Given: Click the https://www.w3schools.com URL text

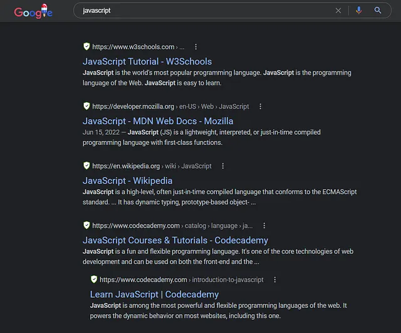Looking at the screenshot, I should click(133, 47).
